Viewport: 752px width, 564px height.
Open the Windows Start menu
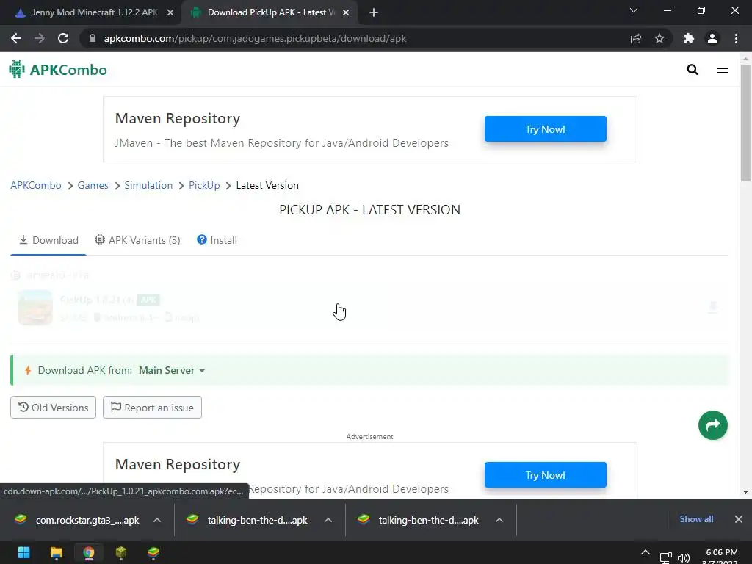coord(24,552)
